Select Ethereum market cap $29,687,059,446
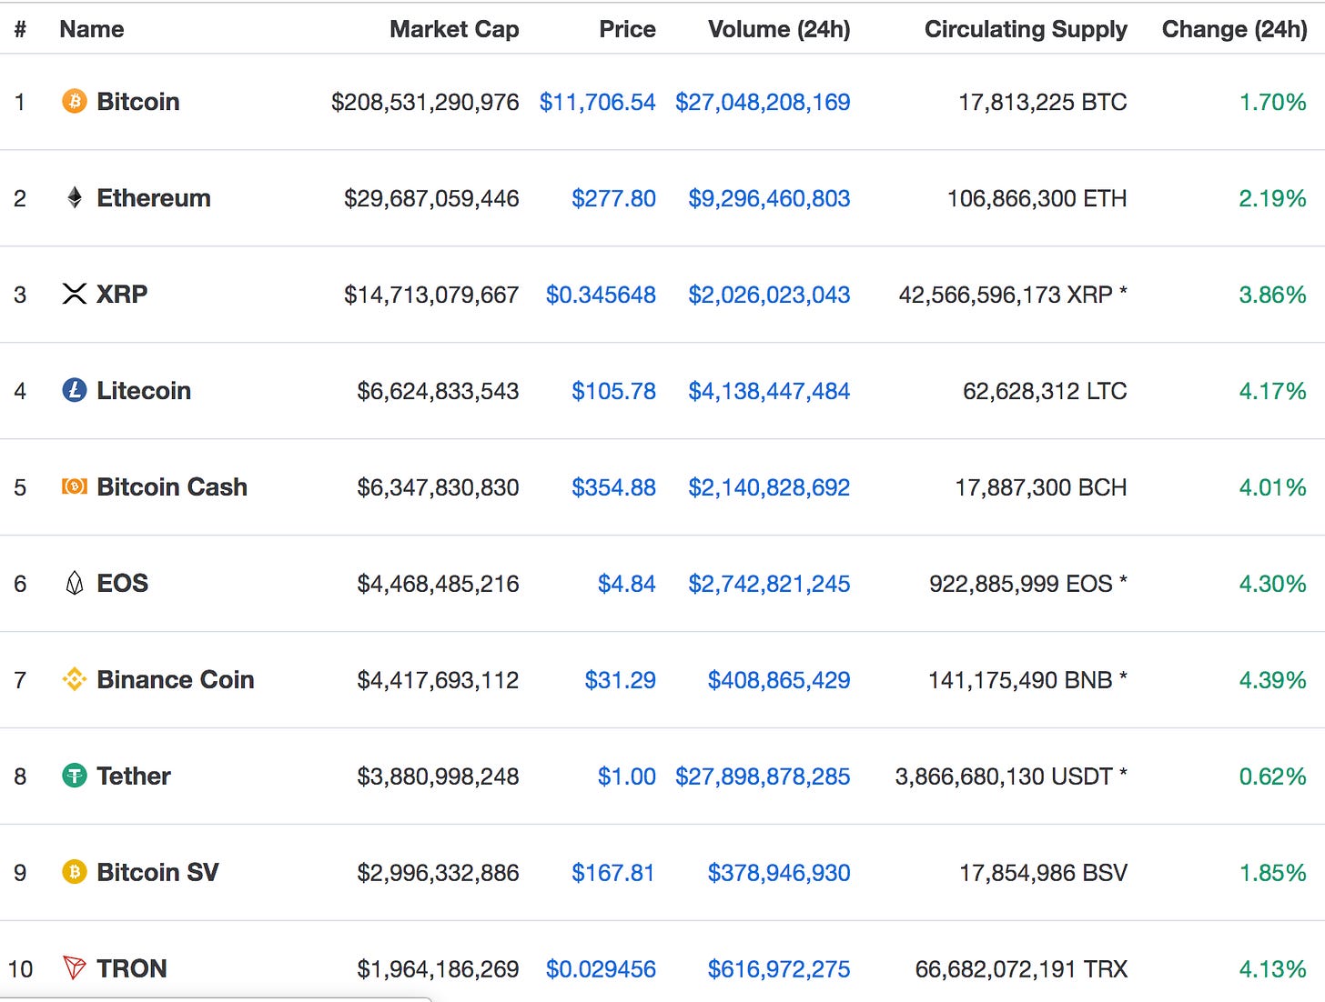Screen dimensions: 1325x1002 pos(431,198)
